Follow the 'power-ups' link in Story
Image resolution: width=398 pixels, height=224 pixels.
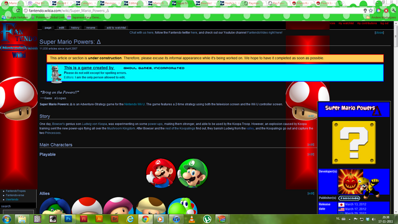155,124
